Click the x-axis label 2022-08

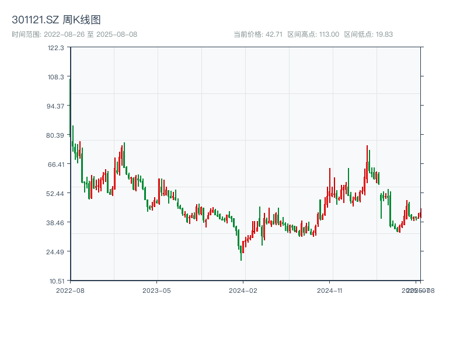(x=70, y=290)
